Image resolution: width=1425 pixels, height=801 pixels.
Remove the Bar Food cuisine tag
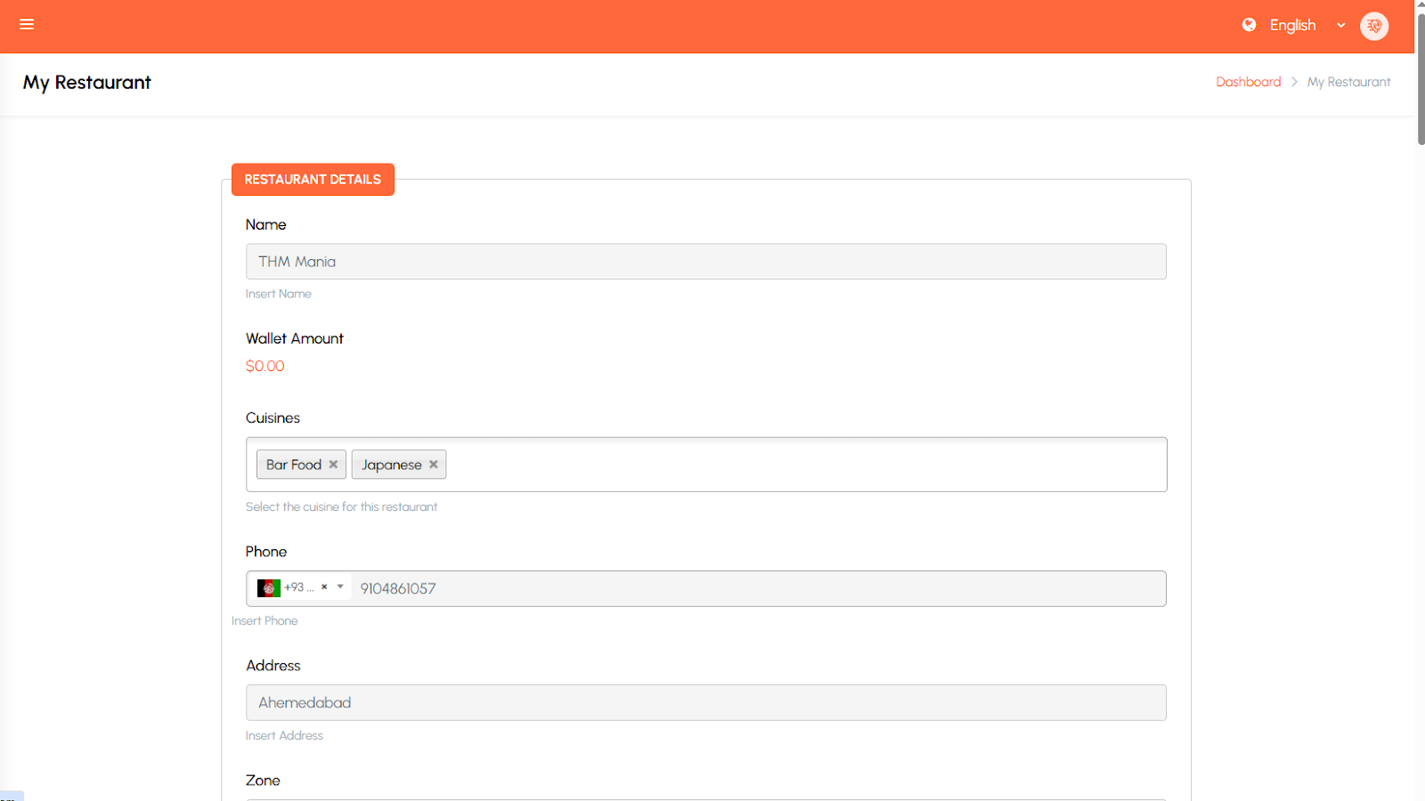pyautogui.click(x=333, y=465)
